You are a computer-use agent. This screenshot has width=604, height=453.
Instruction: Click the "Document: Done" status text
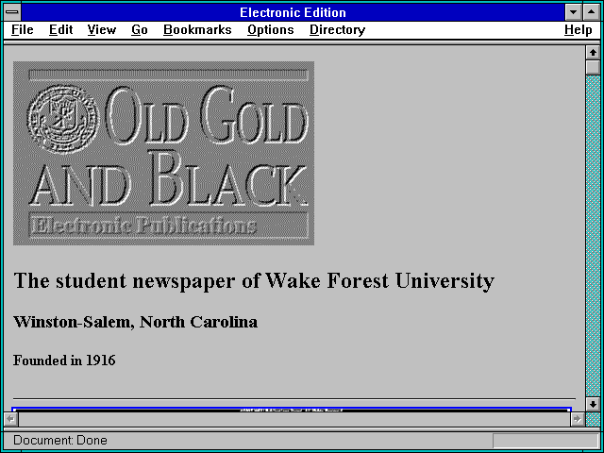[60, 440]
